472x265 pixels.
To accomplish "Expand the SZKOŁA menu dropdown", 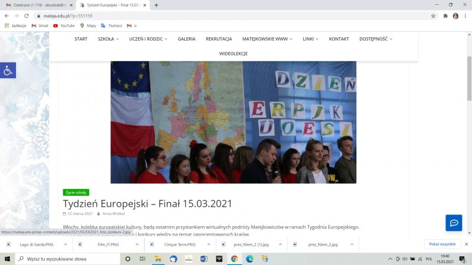I will click(x=108, y=39).
